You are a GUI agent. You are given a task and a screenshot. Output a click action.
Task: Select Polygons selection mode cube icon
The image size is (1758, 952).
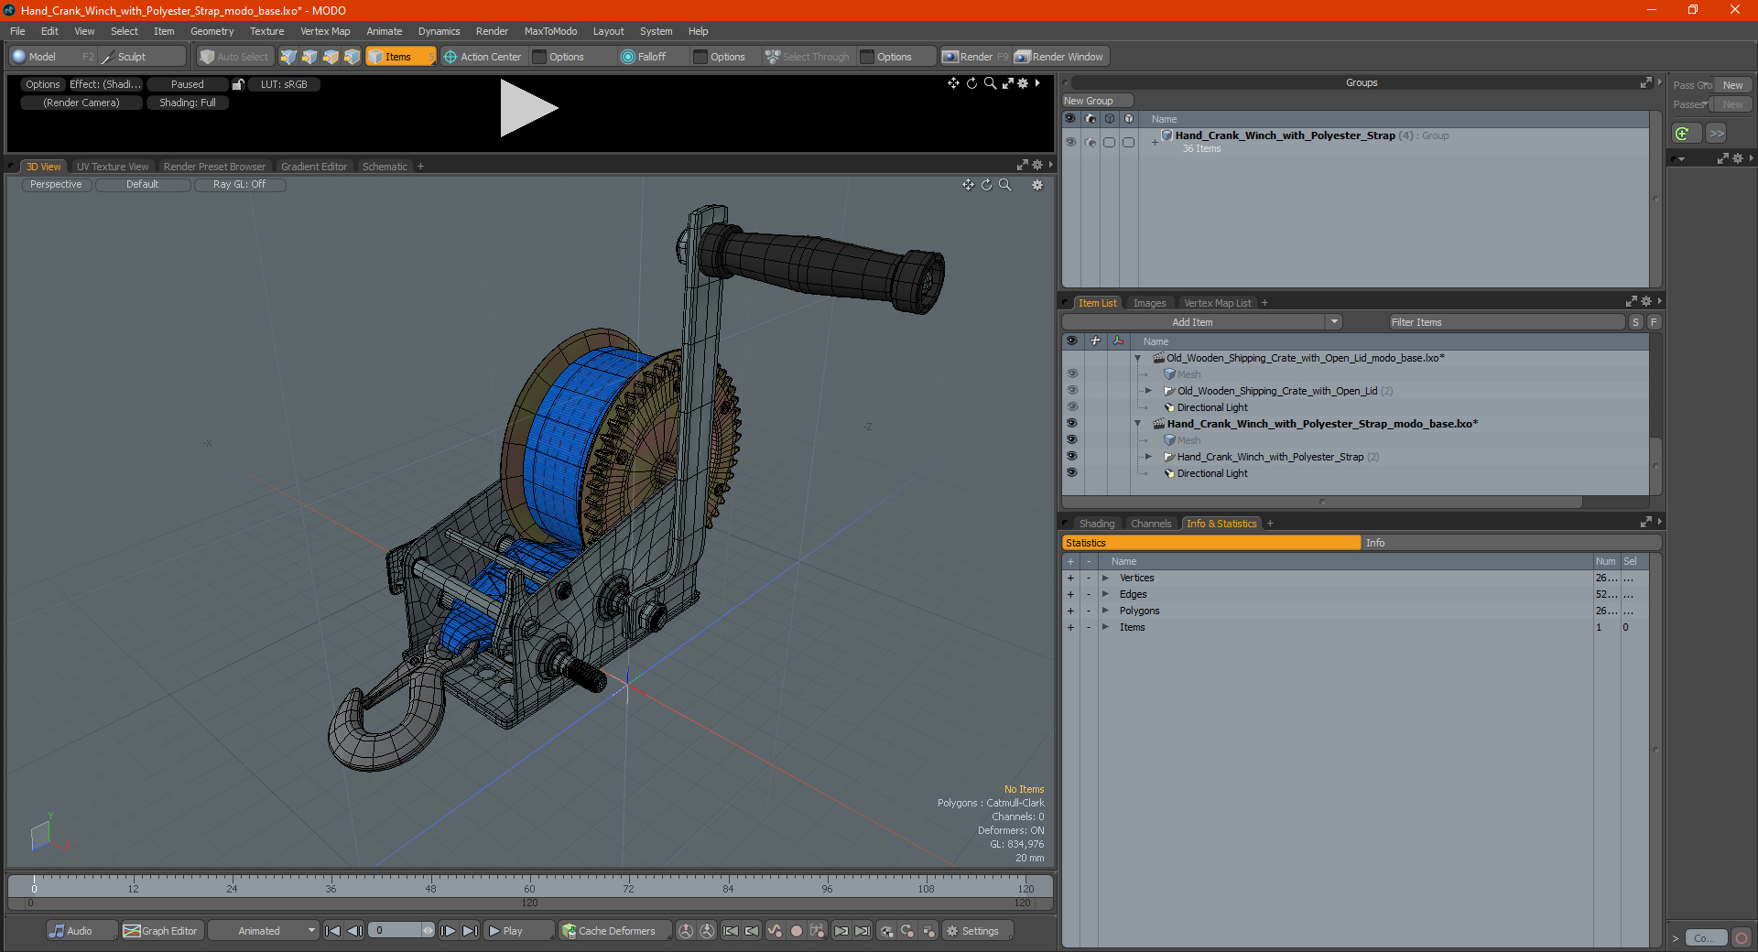point(331,57)
